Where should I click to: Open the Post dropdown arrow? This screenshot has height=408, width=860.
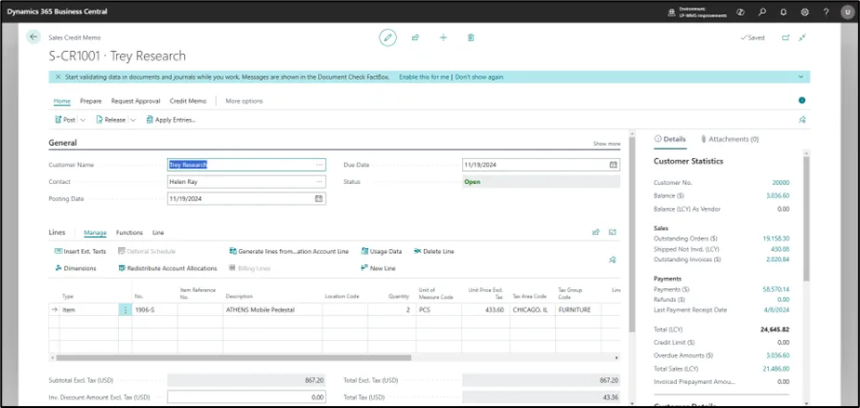tap(83, 120)
